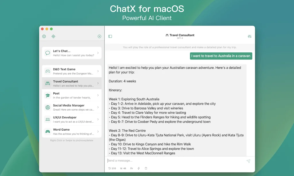294x176 pixels.
Task: Send the message using the paper plane icon
Action: click(248, 161)
